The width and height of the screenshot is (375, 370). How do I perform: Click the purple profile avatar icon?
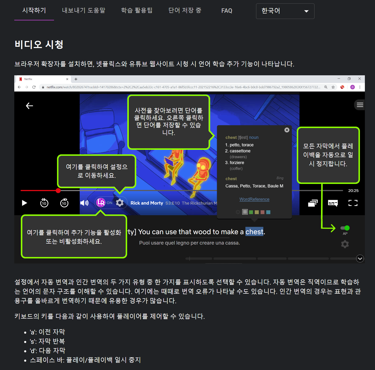click(352, 87)
